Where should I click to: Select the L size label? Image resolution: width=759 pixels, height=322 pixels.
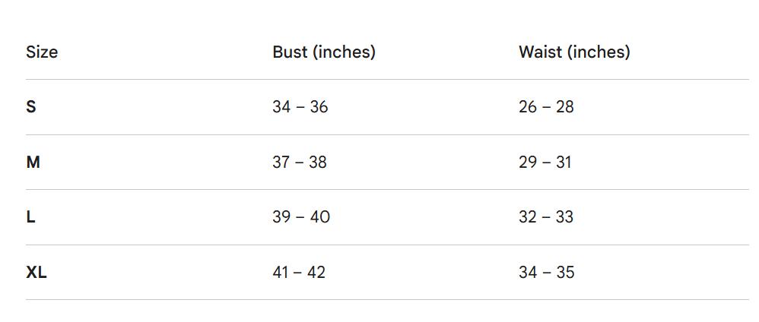click(30, 217)
